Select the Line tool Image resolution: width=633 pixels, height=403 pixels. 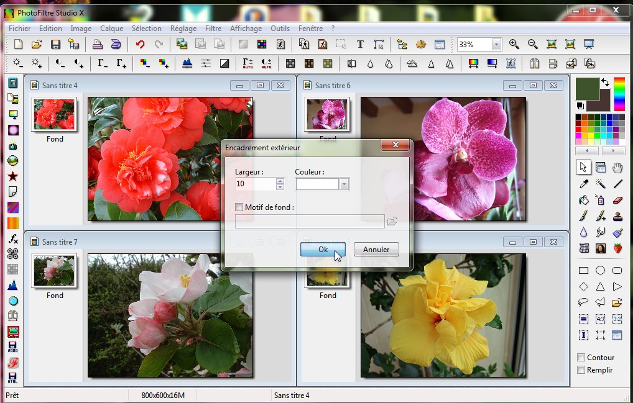(617, 184)
